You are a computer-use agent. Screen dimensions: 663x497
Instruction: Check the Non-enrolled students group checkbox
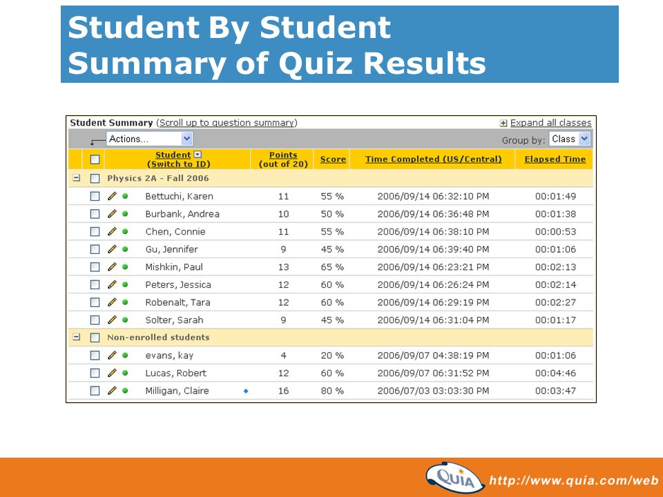95,338
